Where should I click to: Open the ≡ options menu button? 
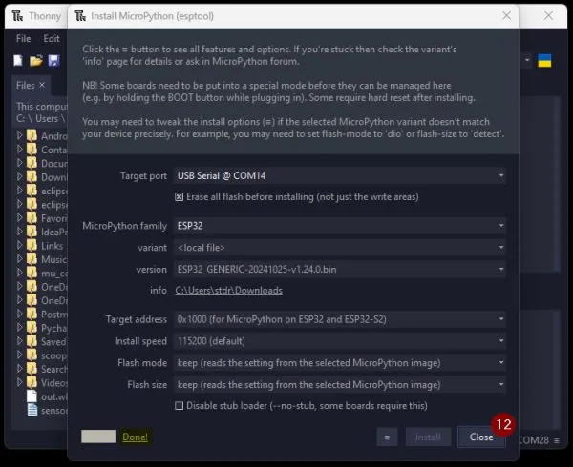[x=387, y=437]
